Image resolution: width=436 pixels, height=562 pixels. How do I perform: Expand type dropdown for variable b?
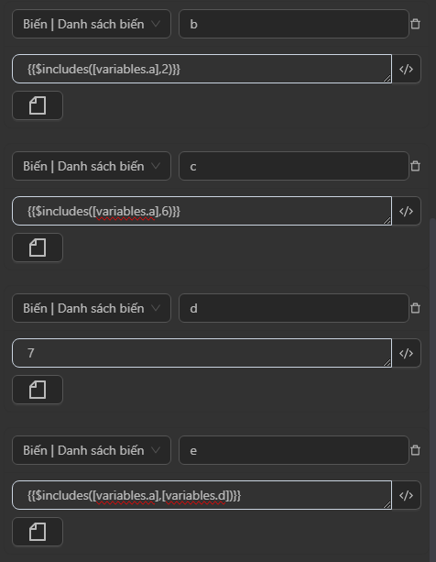tap(92, 24)
